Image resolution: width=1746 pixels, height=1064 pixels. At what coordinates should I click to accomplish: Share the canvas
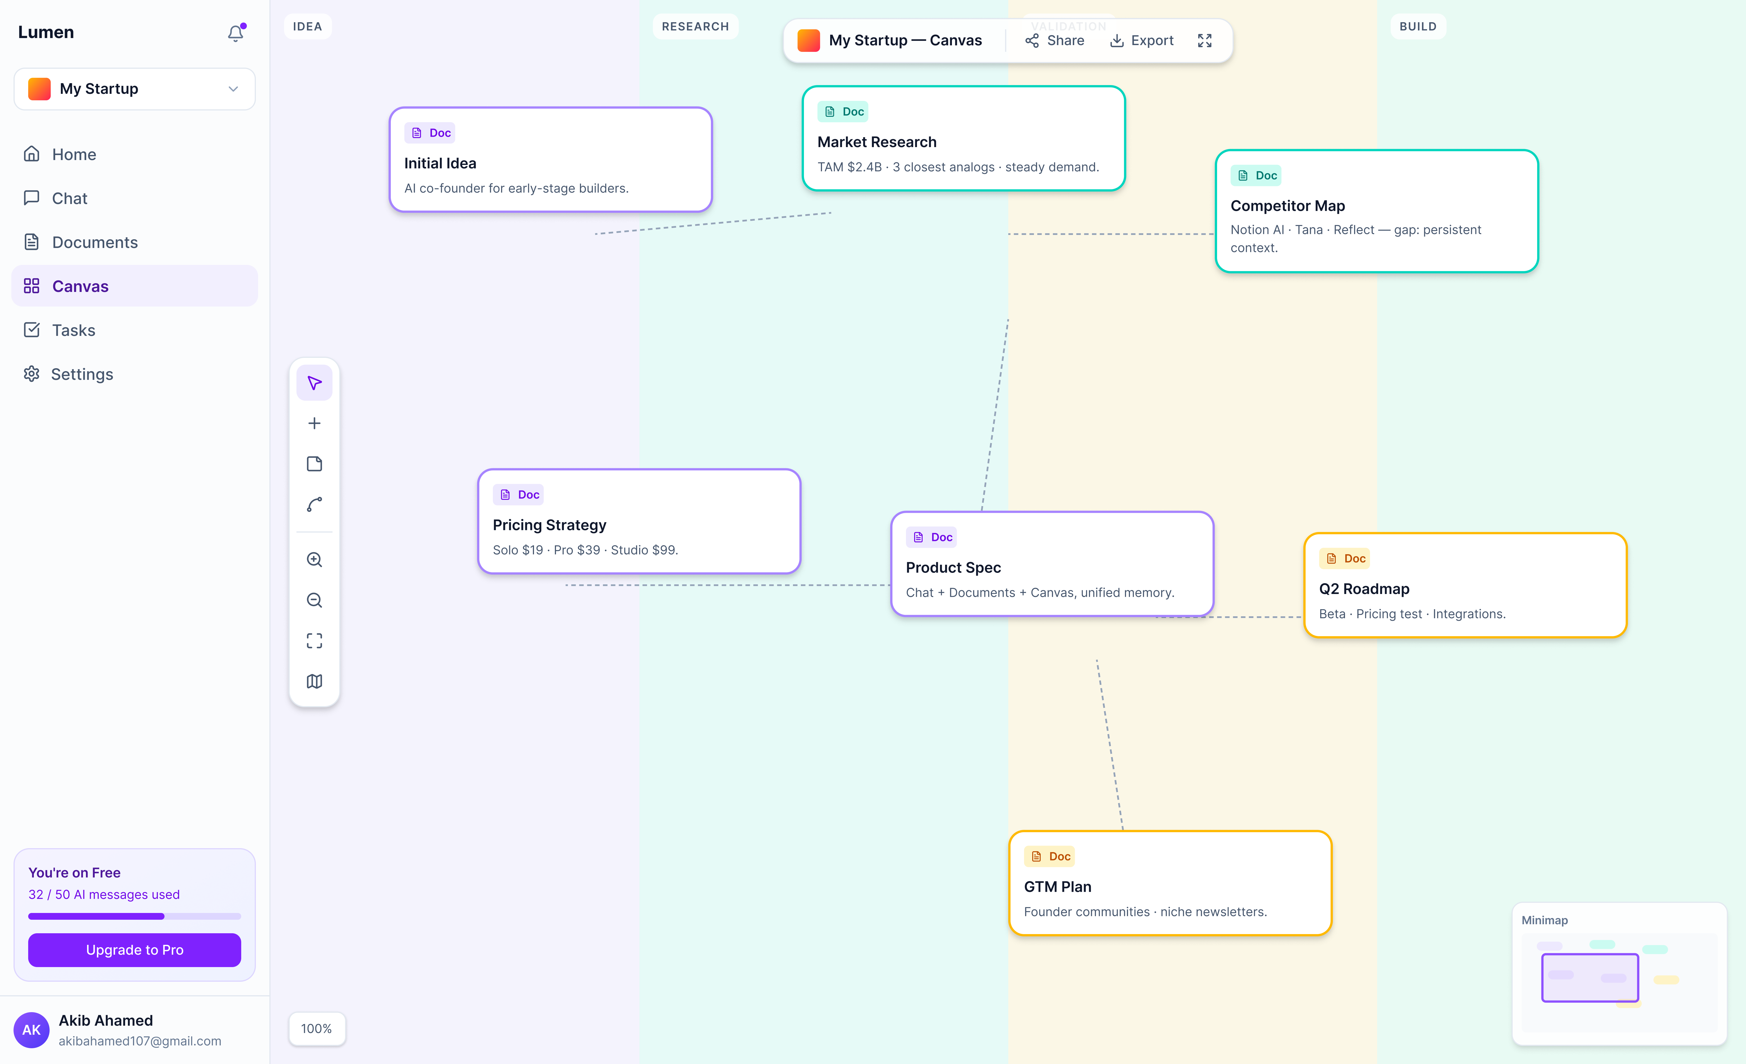1054,40
